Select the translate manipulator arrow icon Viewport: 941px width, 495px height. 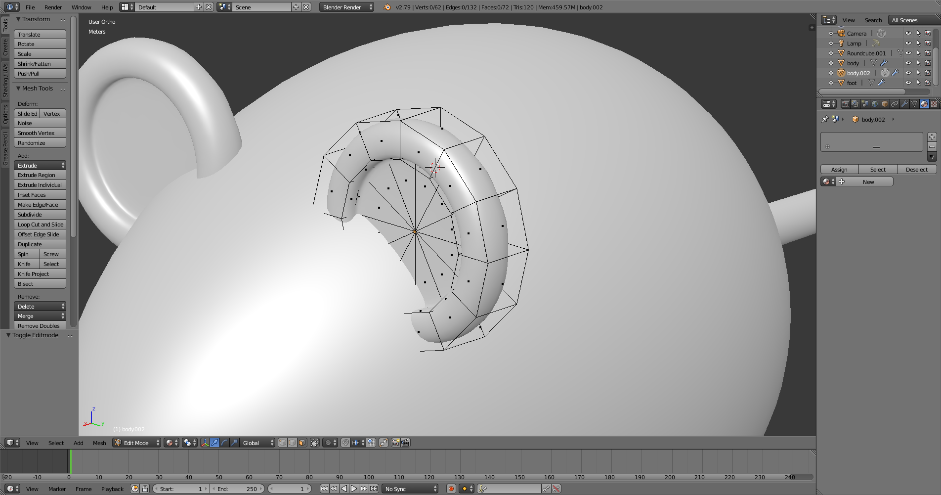[214, 443]
